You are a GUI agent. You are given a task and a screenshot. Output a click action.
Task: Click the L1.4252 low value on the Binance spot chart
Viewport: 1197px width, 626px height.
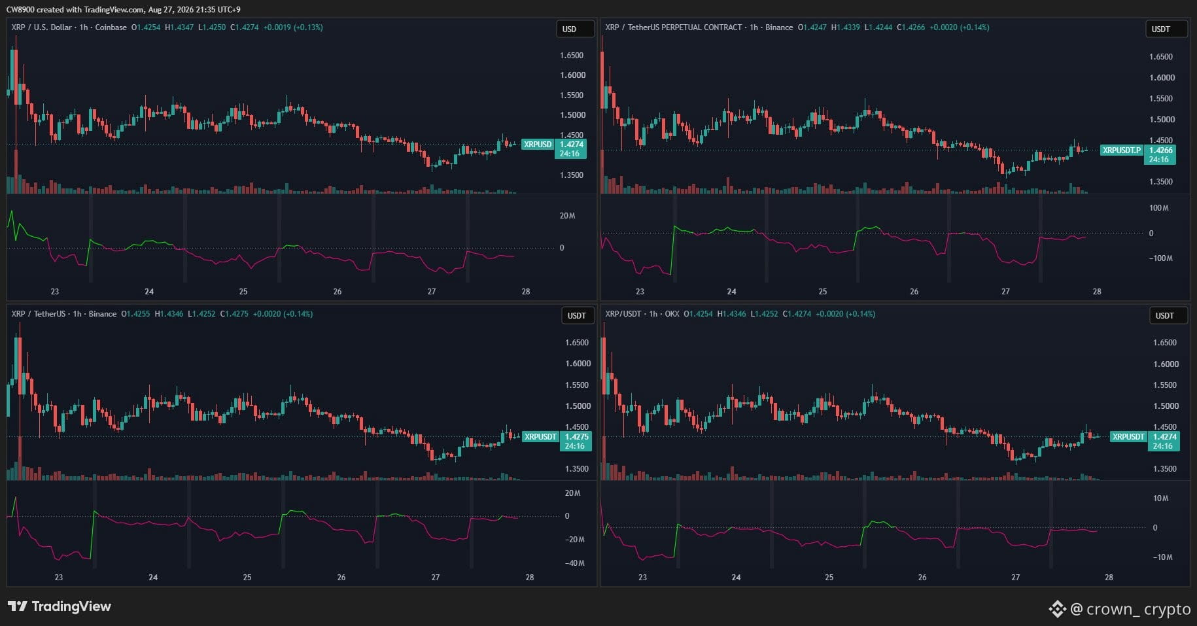coord(201,314)
